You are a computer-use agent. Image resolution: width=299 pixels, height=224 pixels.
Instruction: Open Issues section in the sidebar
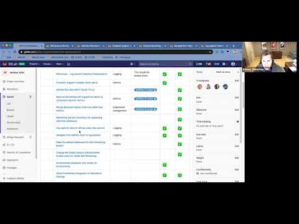pyautogui.click(x=17, y=97)
